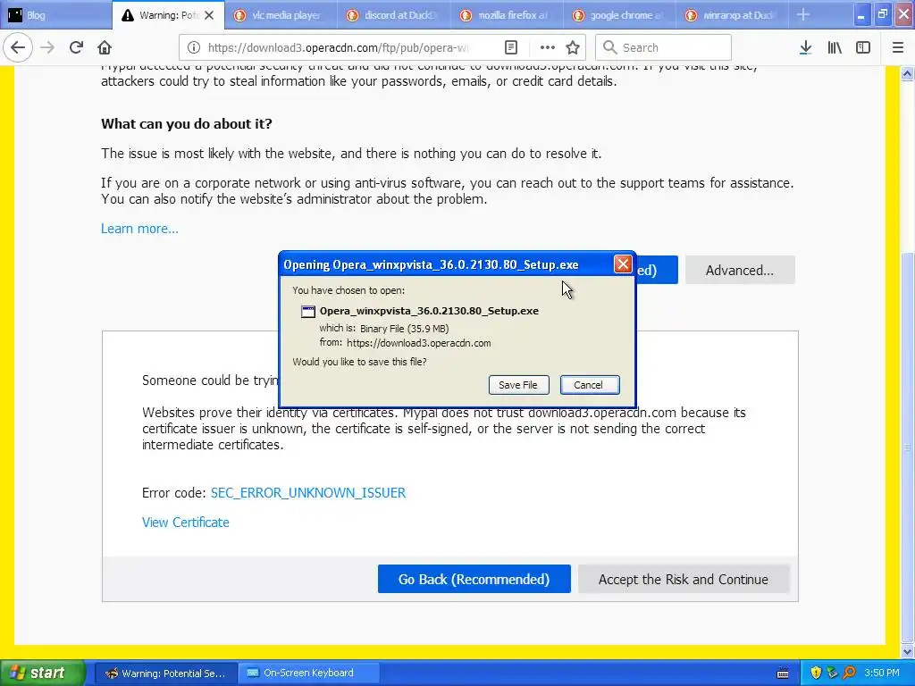Image resolution: width=915 pixels, height=686 pixels.
Task: Switch to the Blog tab
Action: tap(55, 15)
